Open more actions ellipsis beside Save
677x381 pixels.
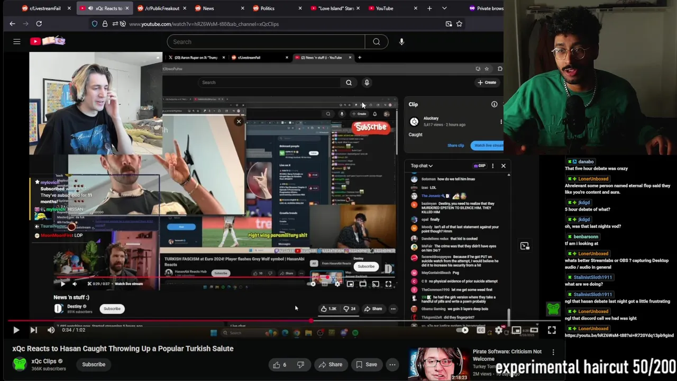(392, 365)
